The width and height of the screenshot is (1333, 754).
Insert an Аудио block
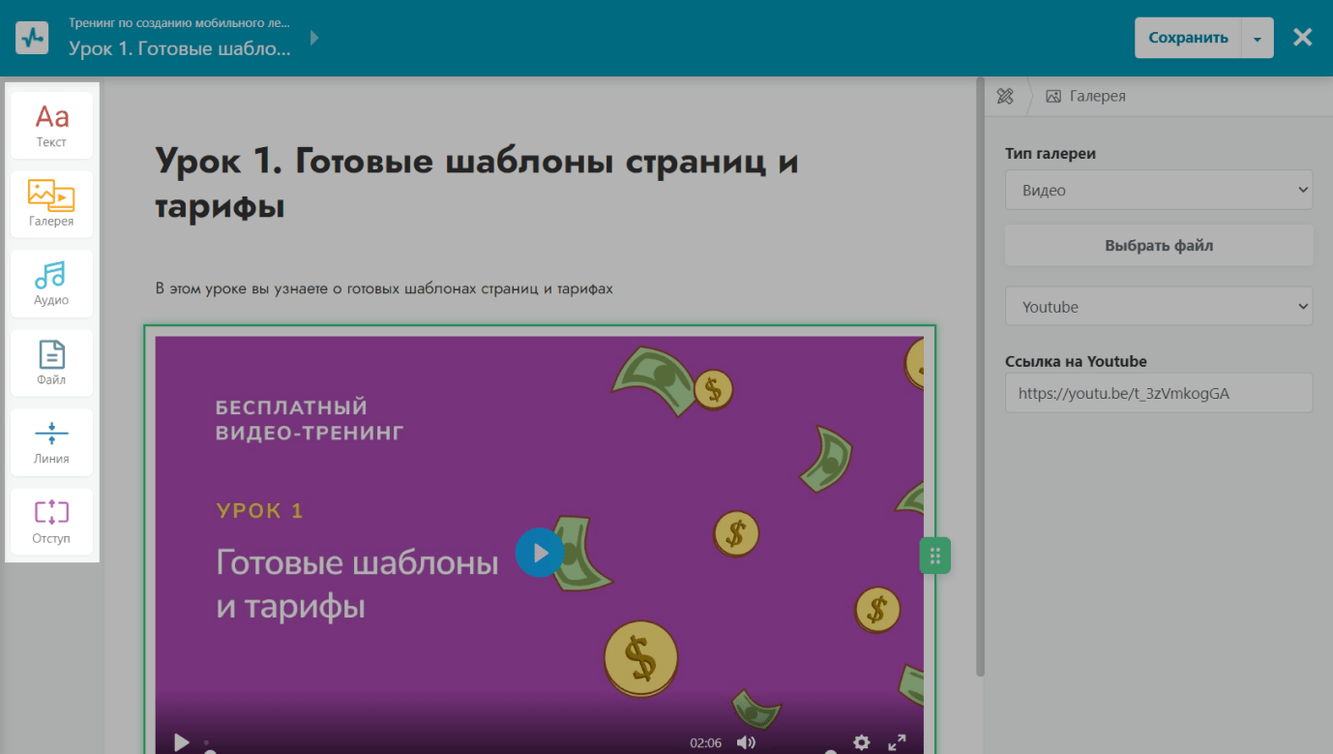pos(51,284)
